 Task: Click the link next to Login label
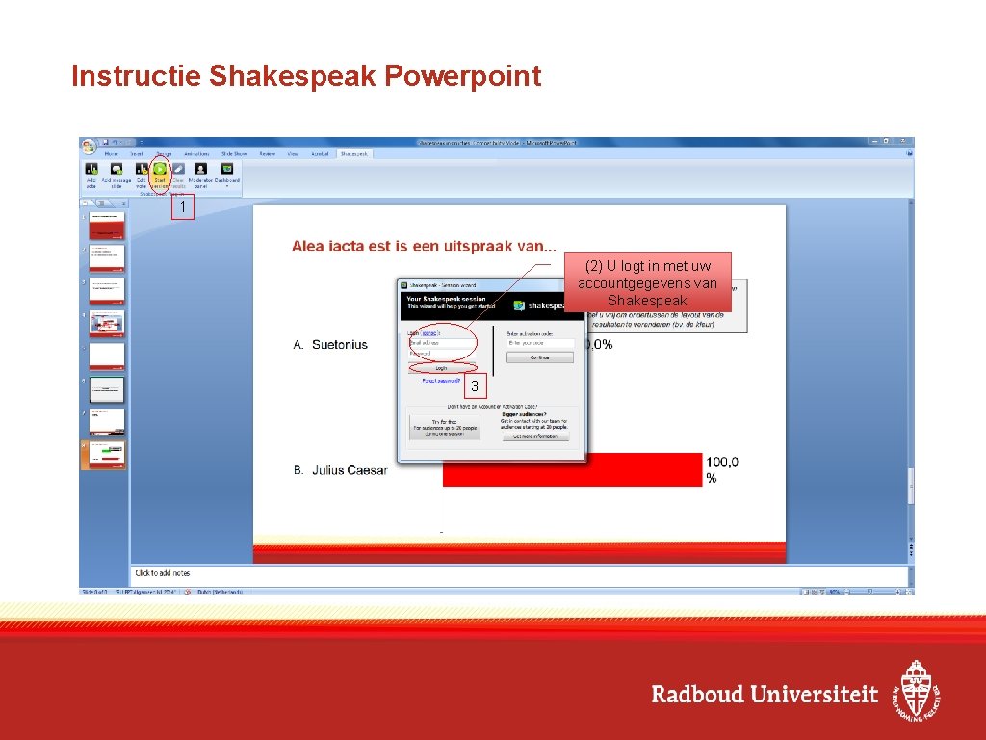(430, 332)
